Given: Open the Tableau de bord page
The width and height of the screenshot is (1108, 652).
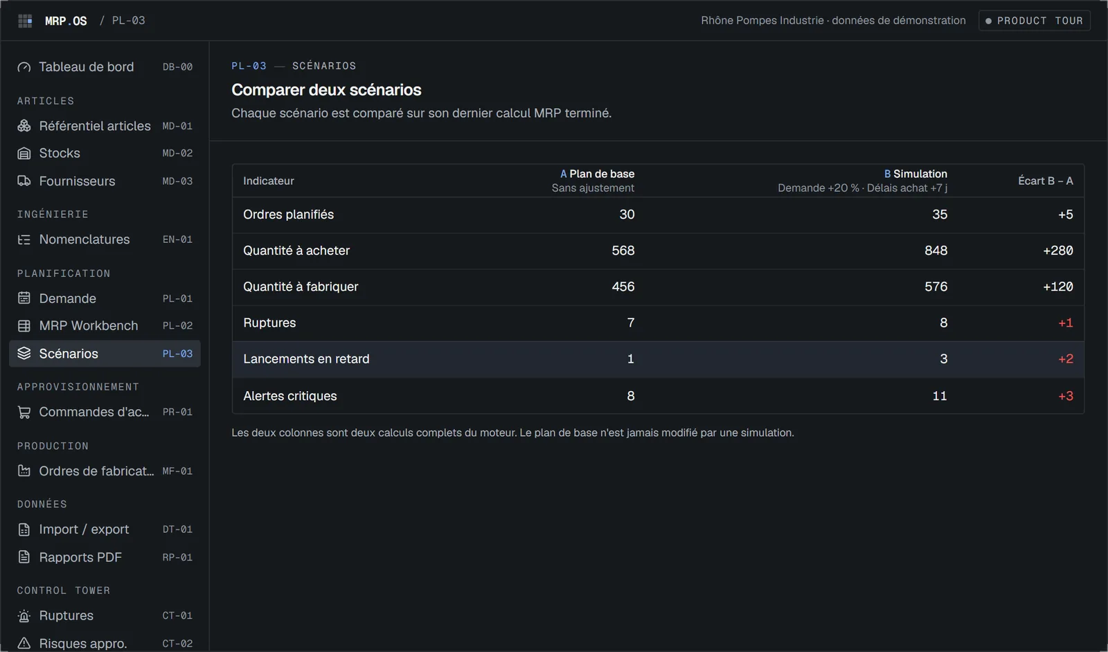Looking at the screenshot, I should coord(105,67).
